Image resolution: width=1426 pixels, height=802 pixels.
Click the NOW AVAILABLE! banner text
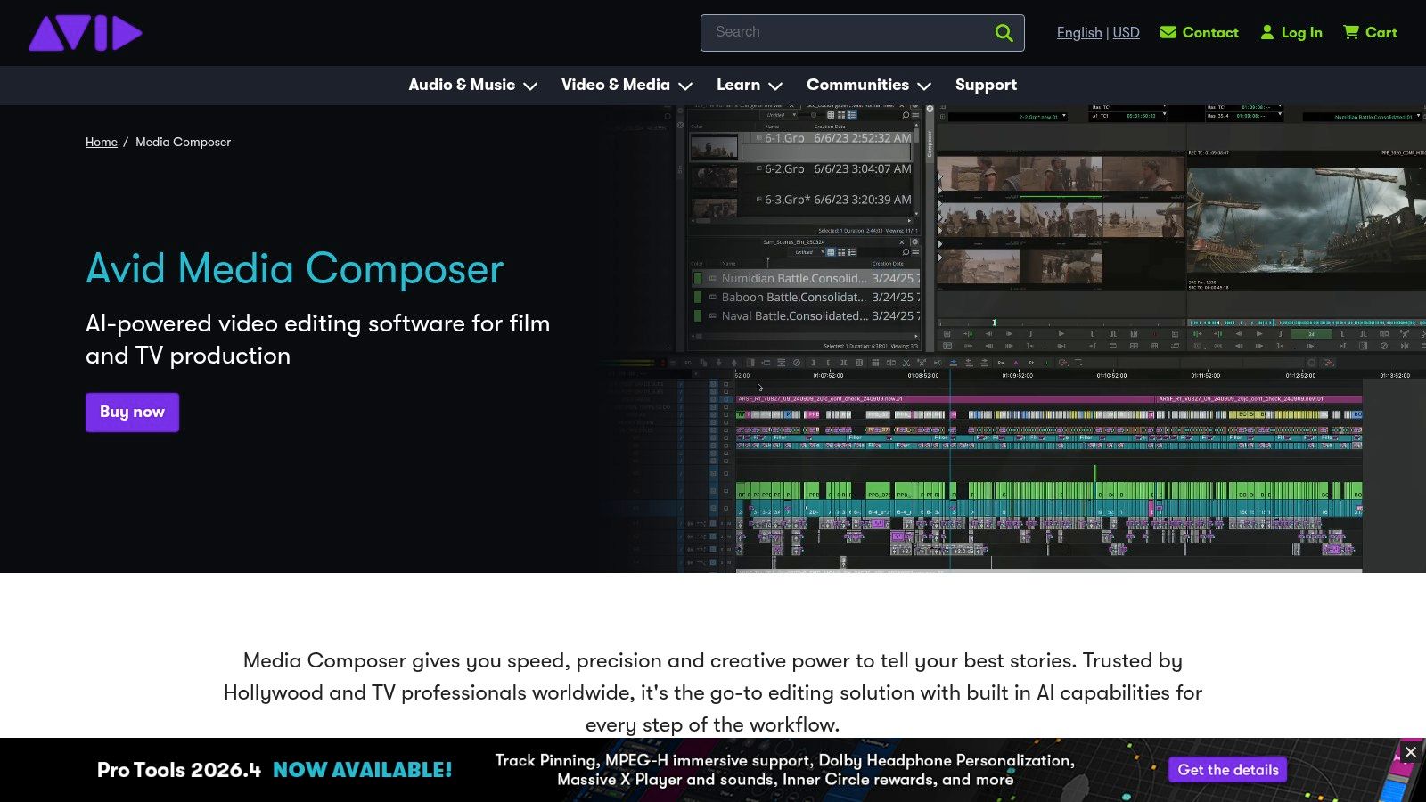tap(363, 770)
